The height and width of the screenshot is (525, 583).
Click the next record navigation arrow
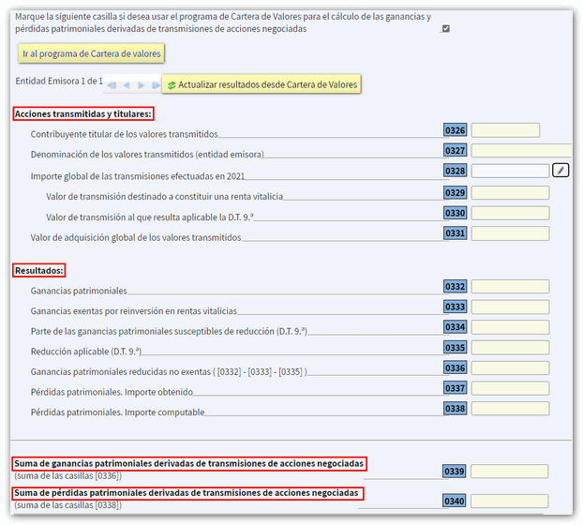point(141,85)
